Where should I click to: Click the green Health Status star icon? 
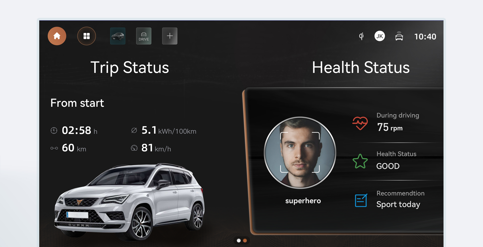coord(360,161)
